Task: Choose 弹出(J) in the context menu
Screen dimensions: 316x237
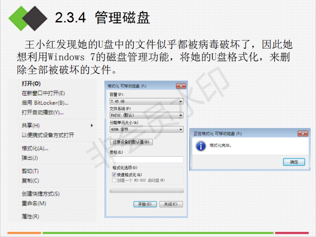Action: (30, 158)
